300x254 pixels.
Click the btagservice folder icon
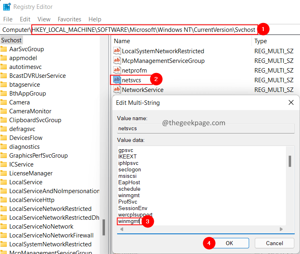[x=4, y=85]
